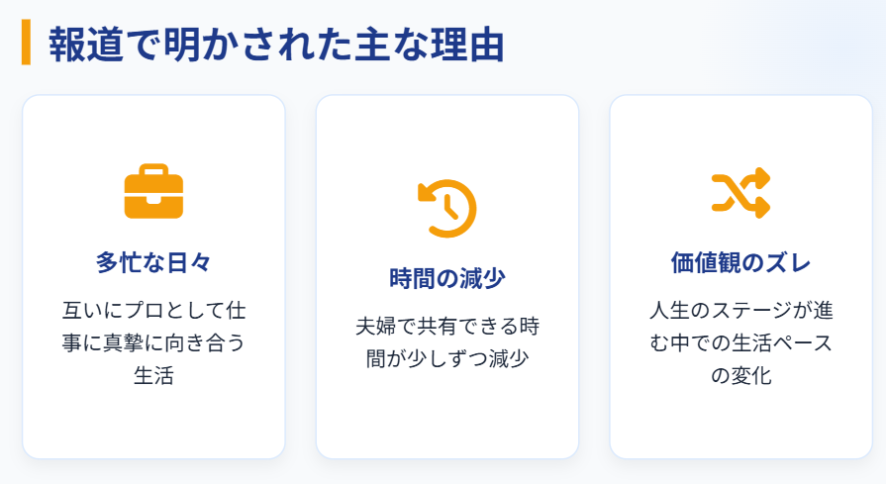Click empty space below text in 時間の減少 card
Viewport: 886px width, 484px height.
click(x=447, y=421)
